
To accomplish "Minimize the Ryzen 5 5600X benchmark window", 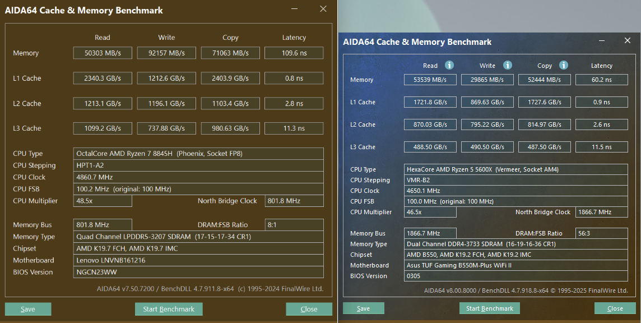I will [602, 41].
